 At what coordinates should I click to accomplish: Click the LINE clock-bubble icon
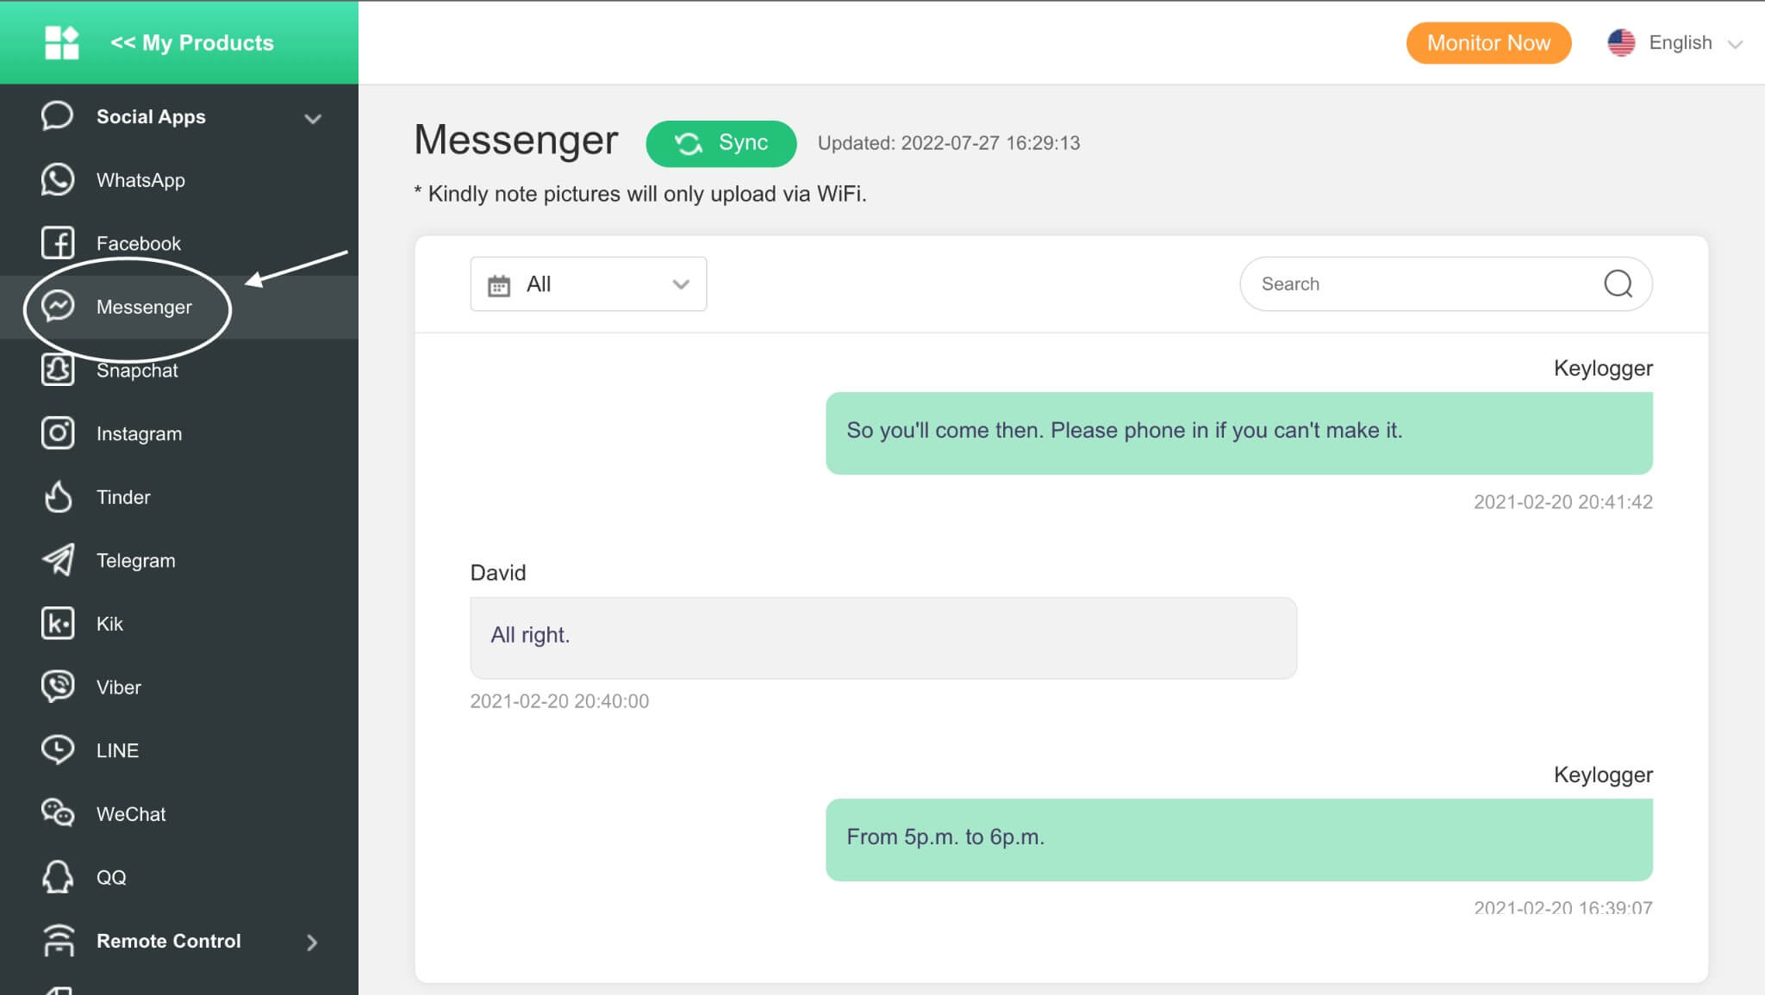58,749
